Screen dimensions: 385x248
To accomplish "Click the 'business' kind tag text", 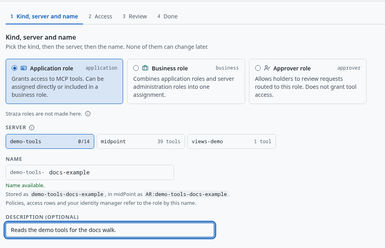I will click(227, 68).
